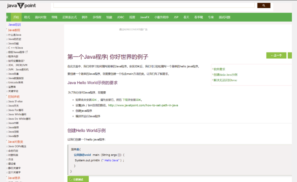Click the green JDK link in first bullet
The height and width of the screenshot is (182, 297).
click(94, 100)
